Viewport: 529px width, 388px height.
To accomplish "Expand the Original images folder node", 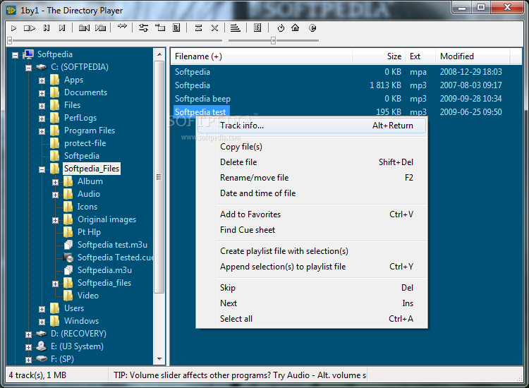I will [x=55, y=221].
